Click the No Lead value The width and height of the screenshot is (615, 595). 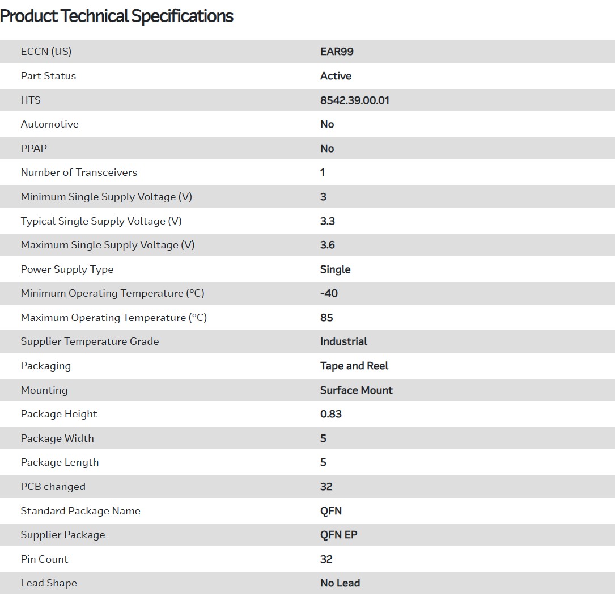(x=340, y=583)
